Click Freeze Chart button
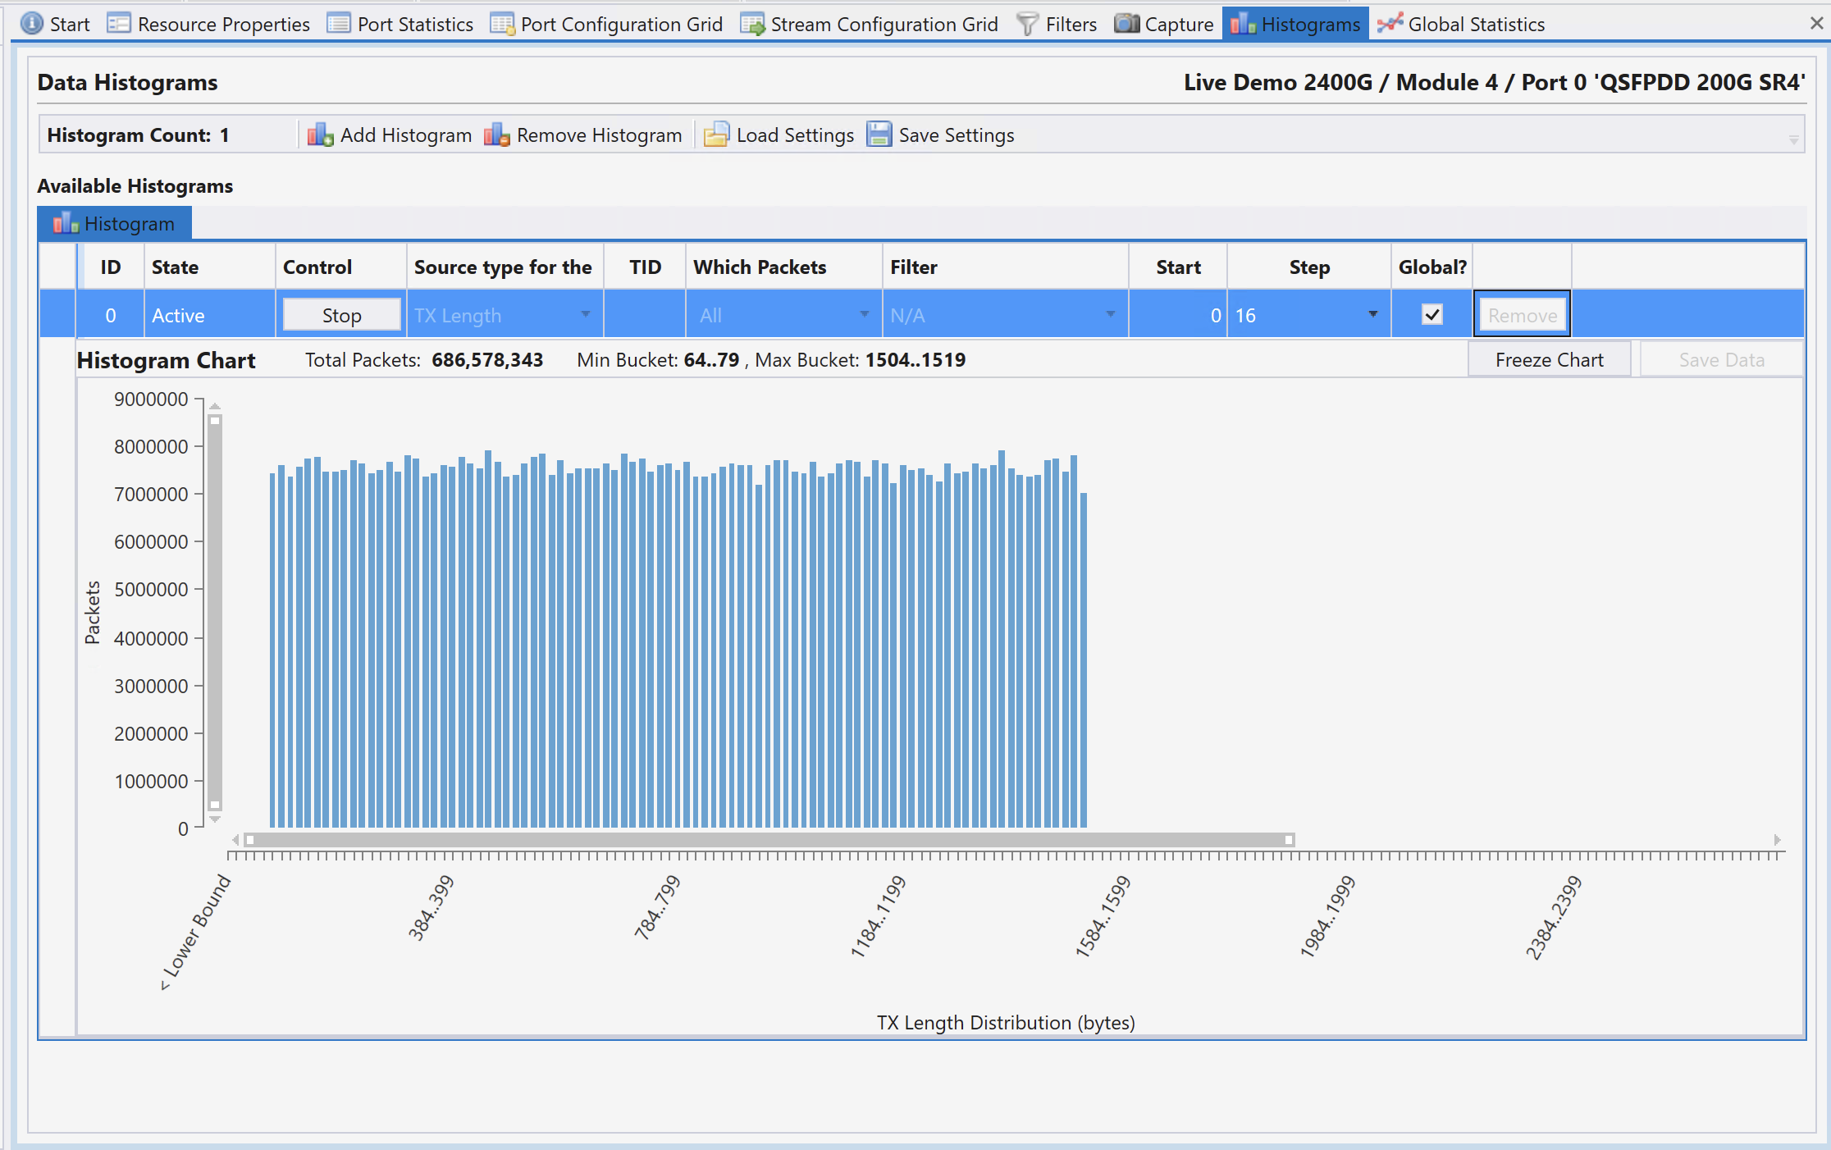This screenshot has height=1150, width=1831. [1549, 360]
